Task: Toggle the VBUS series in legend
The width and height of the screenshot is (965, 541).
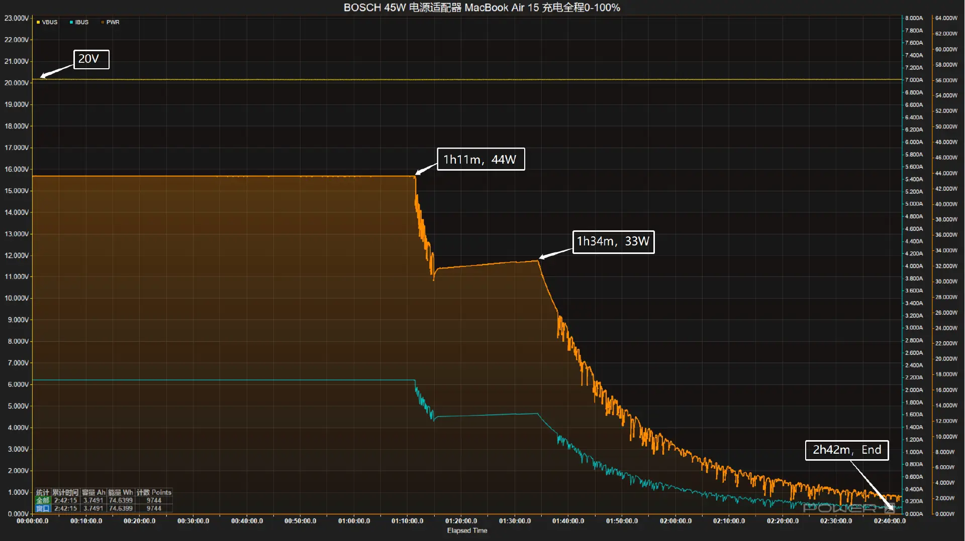Action: click(47, 22)
